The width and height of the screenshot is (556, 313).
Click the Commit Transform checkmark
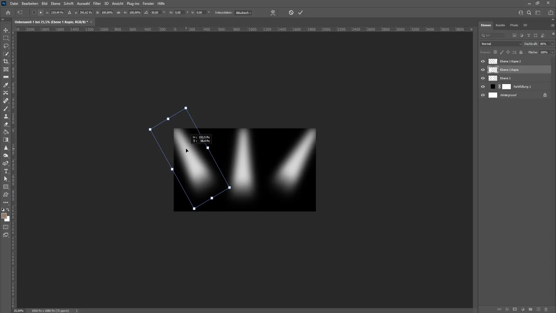[301, 12]
